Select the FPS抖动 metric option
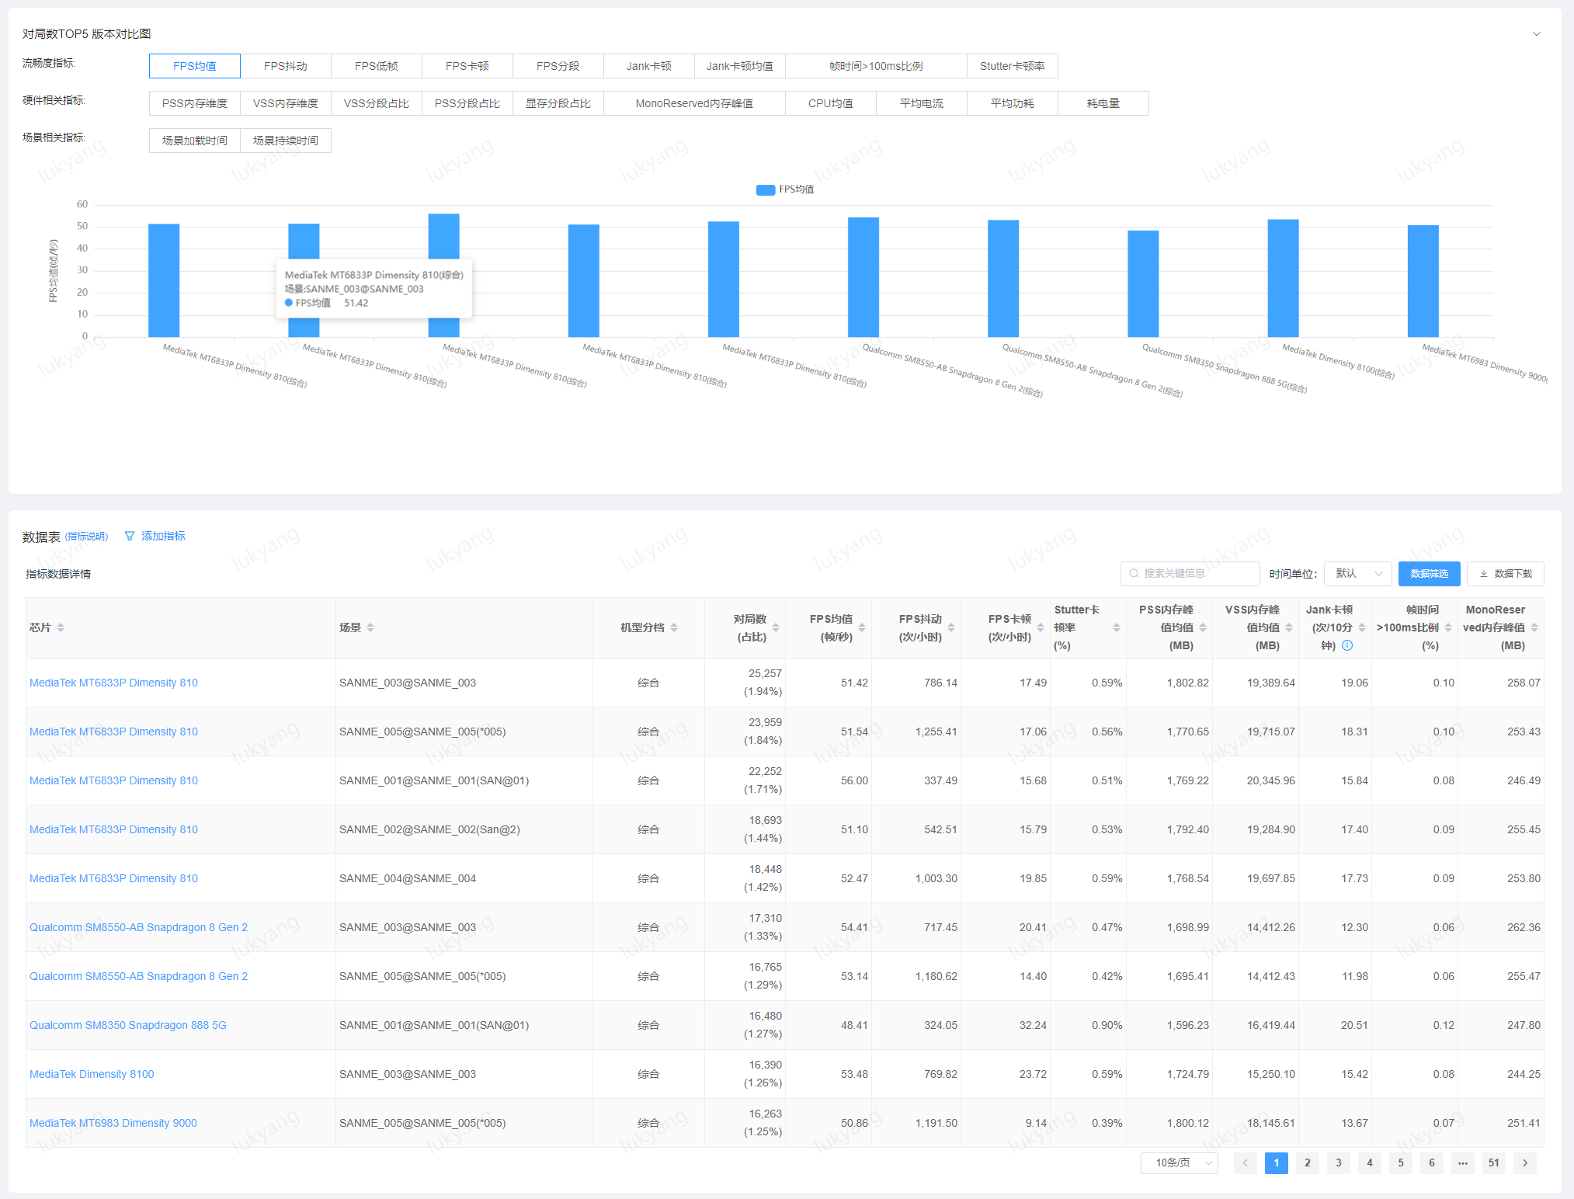This screenshot has width=1574, height=1199. click(285, 66)
